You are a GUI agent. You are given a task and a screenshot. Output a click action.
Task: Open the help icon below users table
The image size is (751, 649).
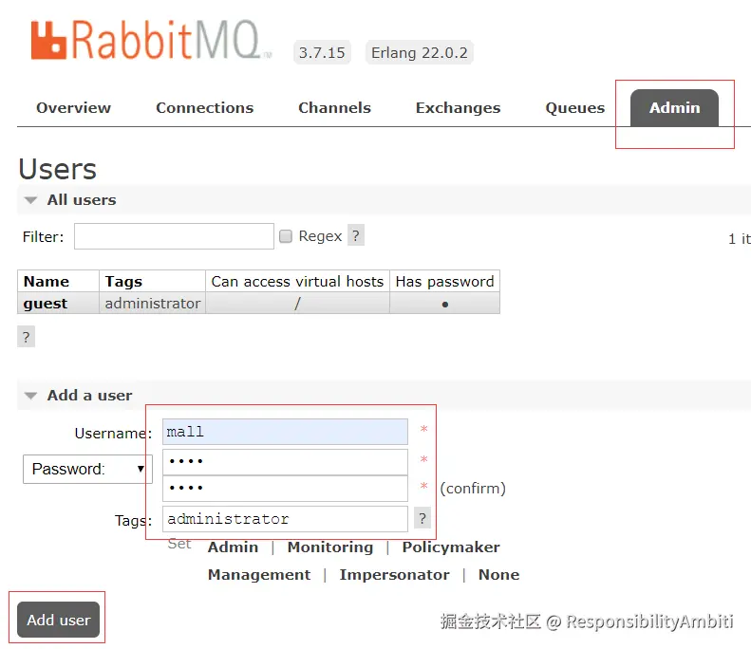click(x=27, y=337)
